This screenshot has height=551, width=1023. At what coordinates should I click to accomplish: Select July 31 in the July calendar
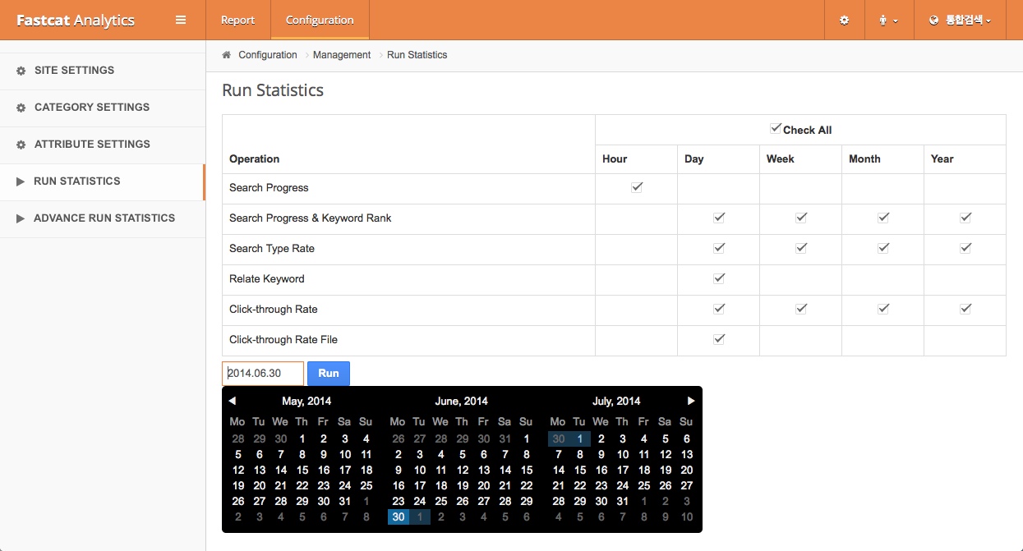pyautogui.click(x=623, y=502)
